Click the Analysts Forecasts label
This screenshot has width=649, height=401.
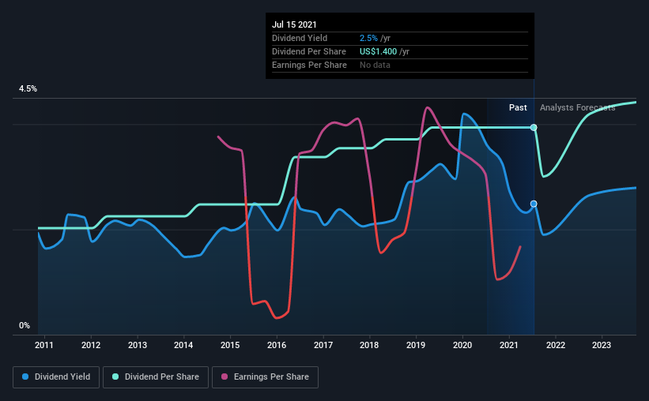pyautogui.click(x=577, y=107)
